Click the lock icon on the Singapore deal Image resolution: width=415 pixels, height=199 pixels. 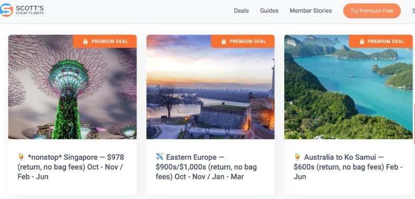(85, 42)
